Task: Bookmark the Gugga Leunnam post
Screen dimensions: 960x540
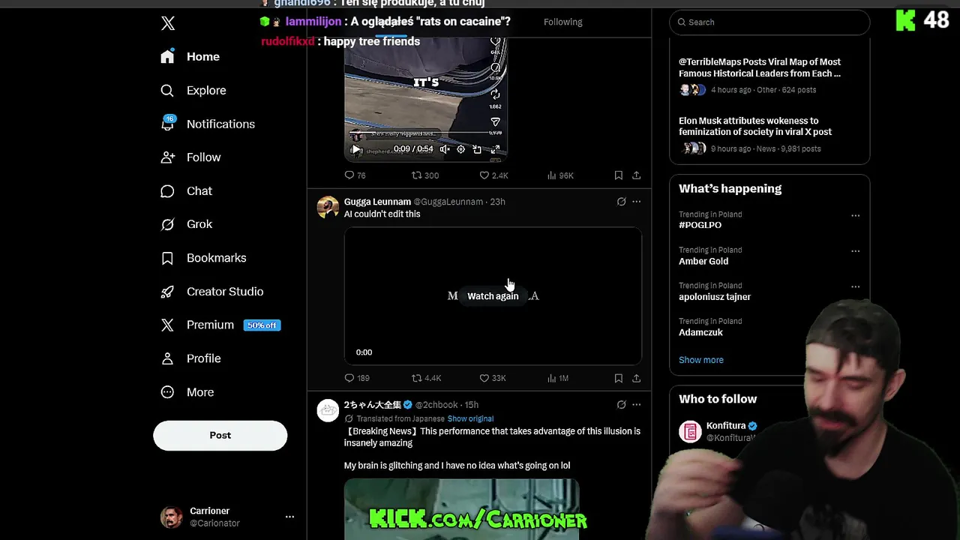Action: [618, 378]
